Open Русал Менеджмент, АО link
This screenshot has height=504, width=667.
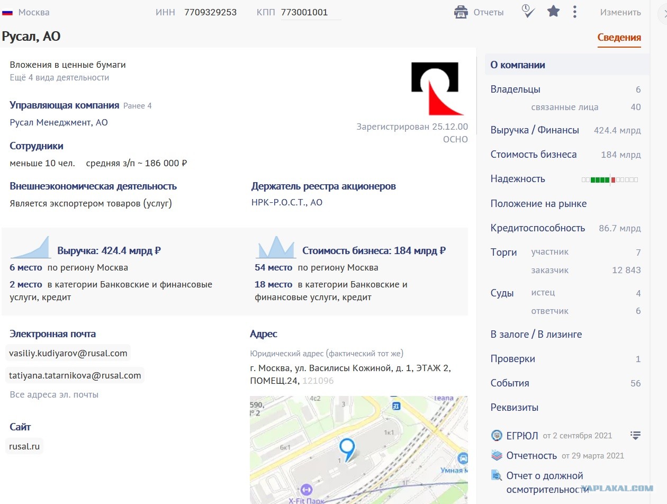(59, 122)
